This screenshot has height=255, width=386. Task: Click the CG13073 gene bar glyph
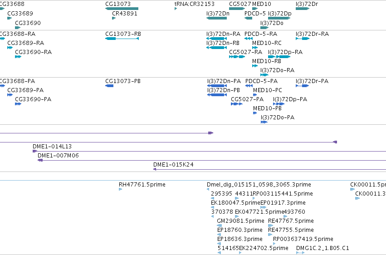(x=122, y=9)
